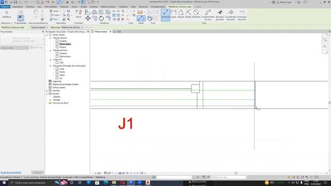Viewport: 331px width, 186px height.
Task: Select the Modificar arrow tool
Action: pos(7,14)
